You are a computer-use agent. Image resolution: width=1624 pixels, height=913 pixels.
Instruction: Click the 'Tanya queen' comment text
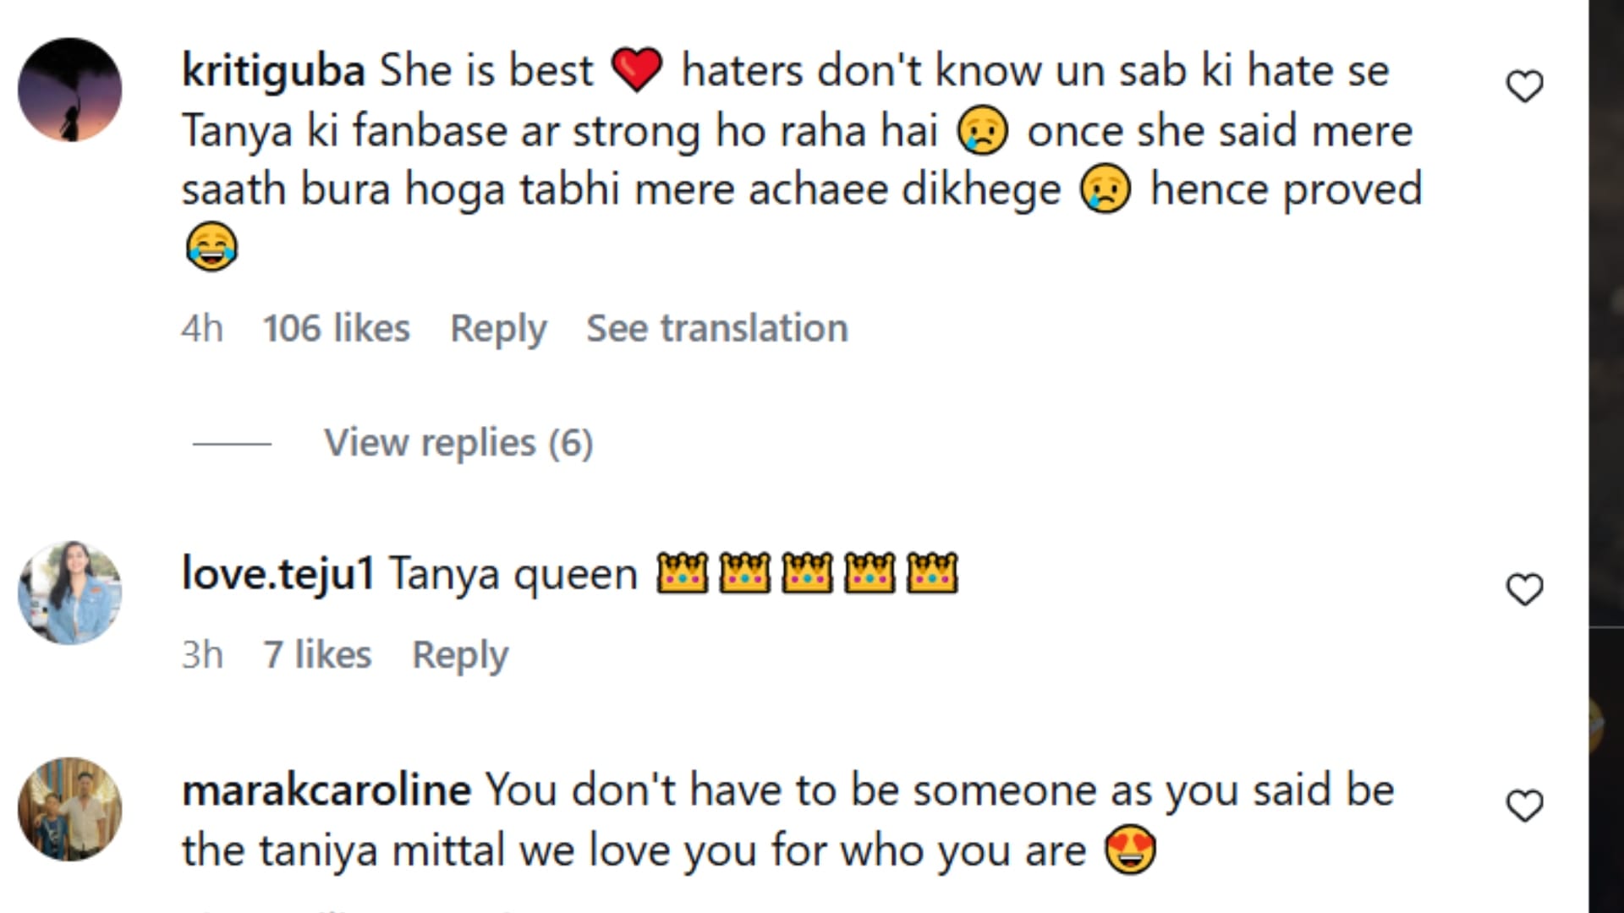(513, 575)
